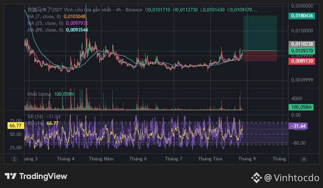Click the 0,0049999 price scale tick
323x188 pixels.
pyautogui.click(x=302, y=80)
